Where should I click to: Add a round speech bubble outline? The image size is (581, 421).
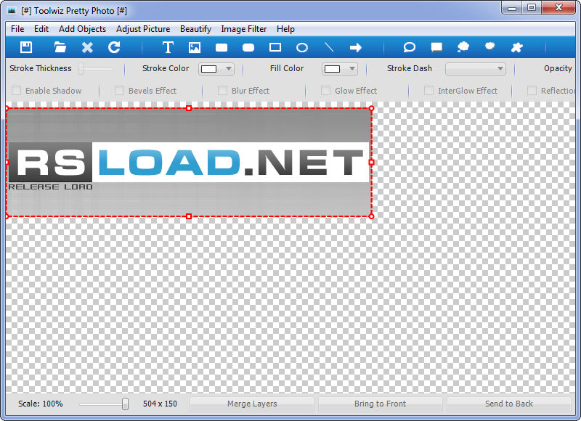pos(409,47)
